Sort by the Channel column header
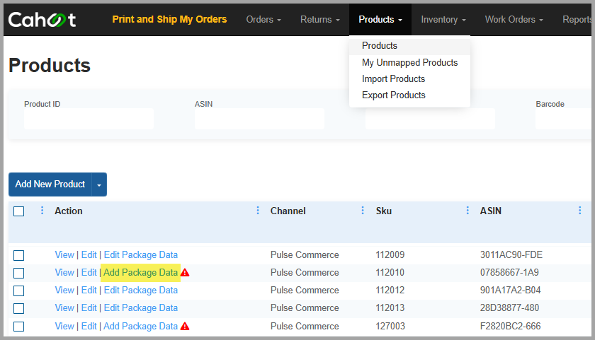Viewport: 595px width, 340px height. tap(288, 211)
